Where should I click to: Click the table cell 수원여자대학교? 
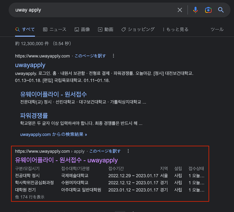(75, 183)
